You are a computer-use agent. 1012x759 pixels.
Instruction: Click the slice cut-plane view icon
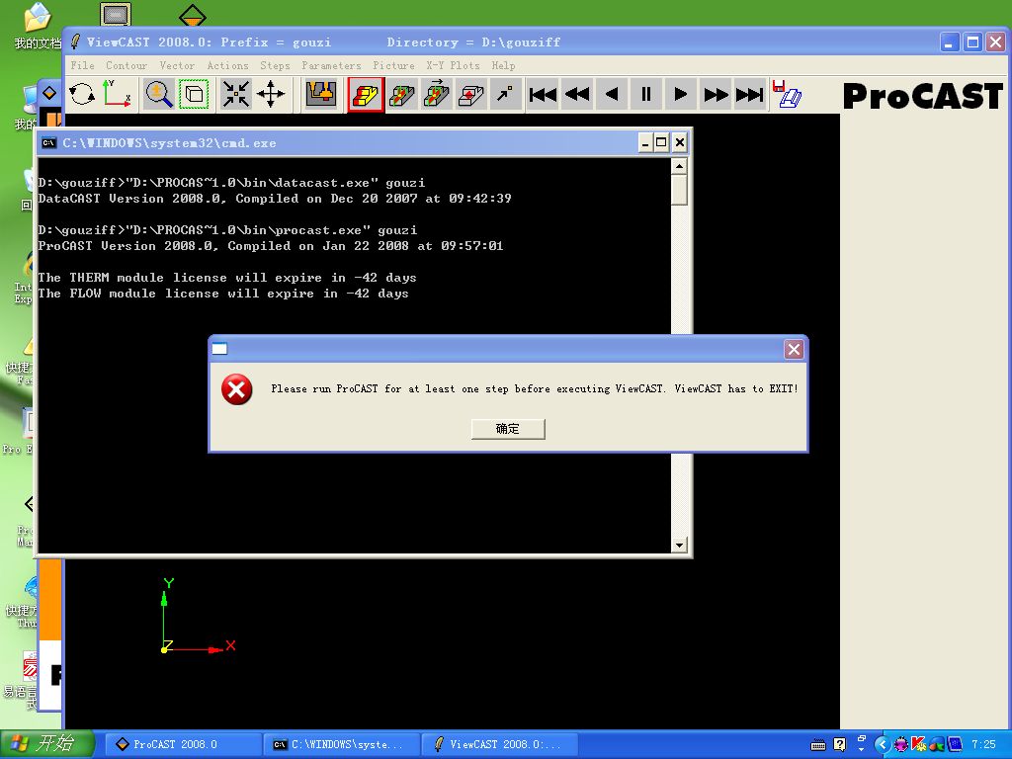(x=401, y=95)
